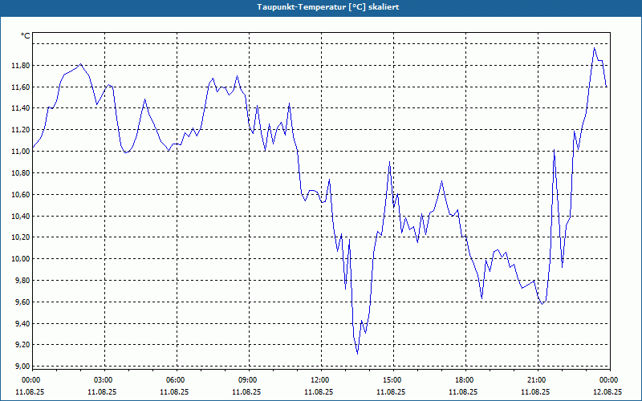This screenshot has height=401, width=642.
Task: Click the '00:00' time label dated 12.08.25
Action: pos(609,380)
